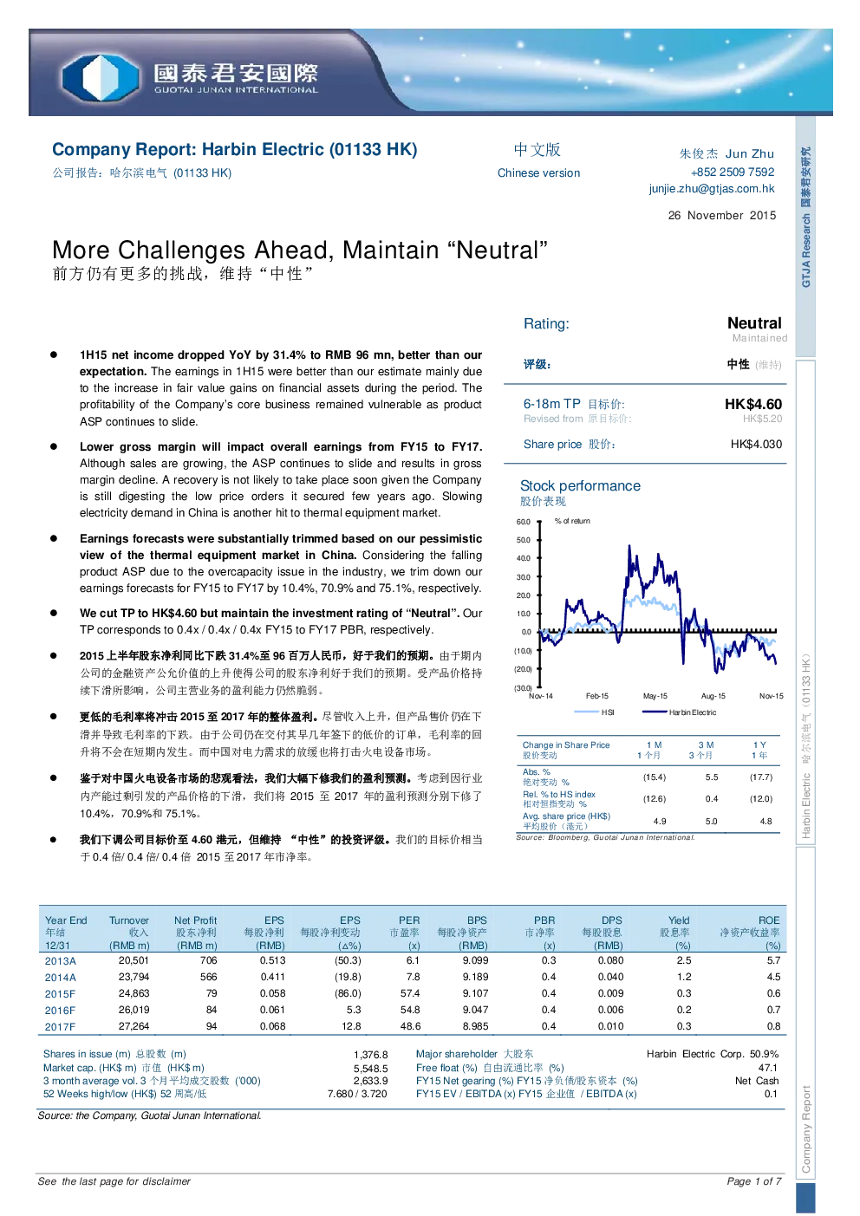Click the junjie.zhu@gtjas.com.hk email address
This screenshot has width=860, height=1216.
(x=711, y=188)
